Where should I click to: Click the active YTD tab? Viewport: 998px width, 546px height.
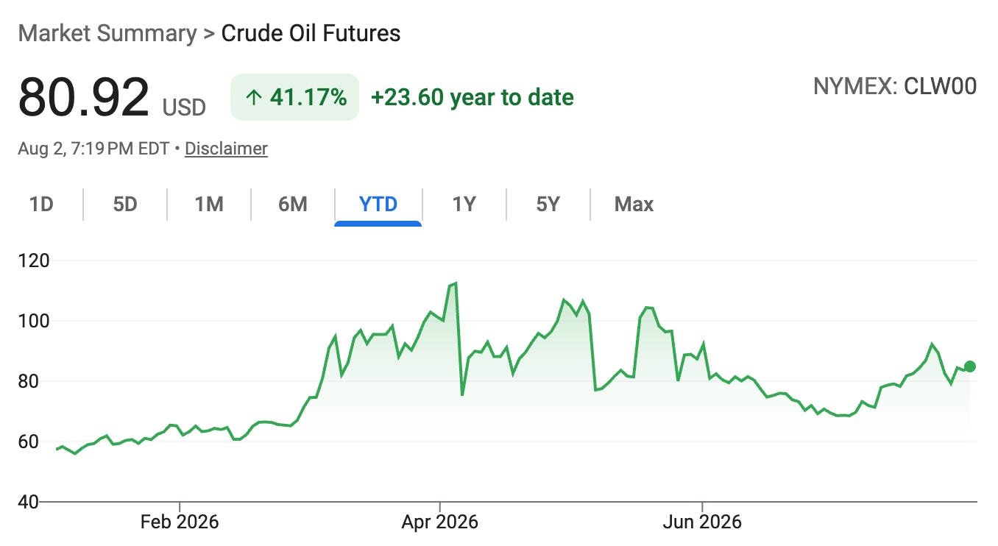378,204
